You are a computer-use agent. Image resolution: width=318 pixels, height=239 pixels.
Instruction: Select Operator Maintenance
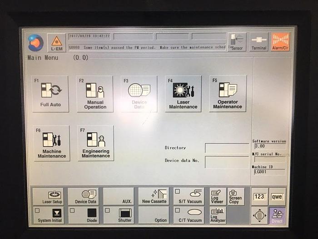point(228,94)
